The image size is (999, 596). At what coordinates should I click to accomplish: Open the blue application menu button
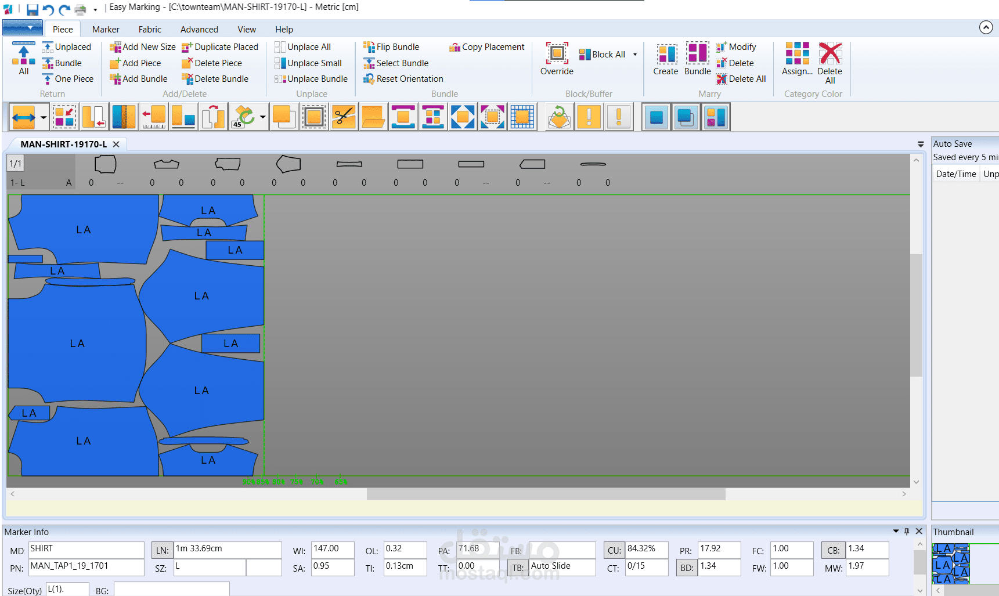pos(23,27)
